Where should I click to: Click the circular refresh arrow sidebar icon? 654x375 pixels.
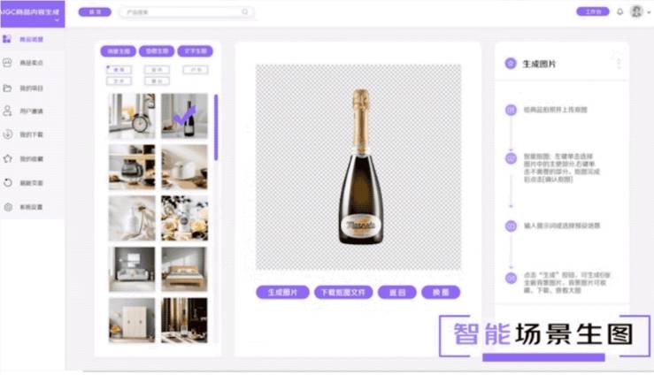point(7,182)
